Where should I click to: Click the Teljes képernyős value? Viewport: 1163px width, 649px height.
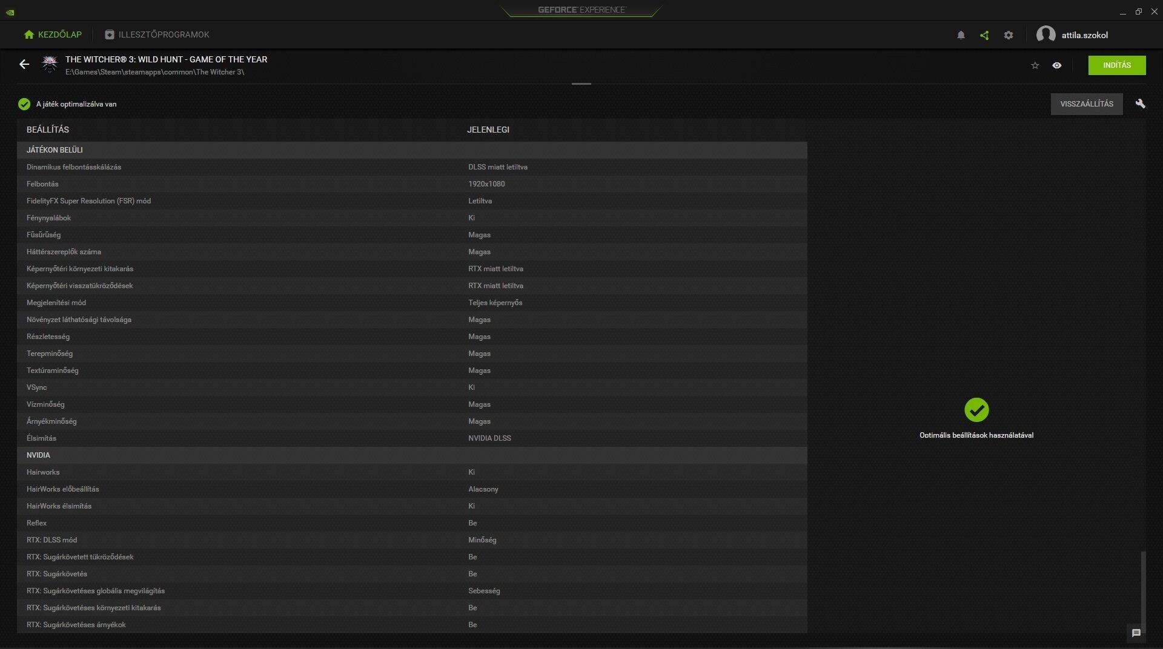pos(495,303)
